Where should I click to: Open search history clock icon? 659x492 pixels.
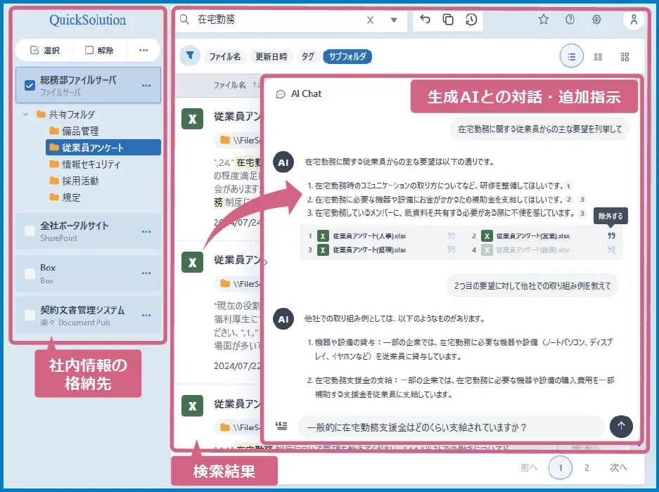471,19
